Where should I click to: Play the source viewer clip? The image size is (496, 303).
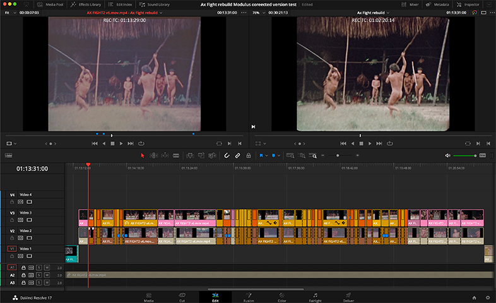[121, 143]
